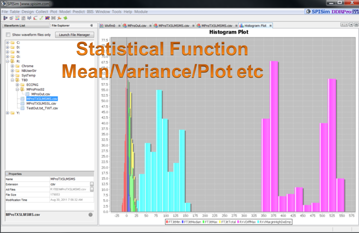Click the first icon in the toolbar
The height and width of the screenshot is (233, 359).
[5, 18]
